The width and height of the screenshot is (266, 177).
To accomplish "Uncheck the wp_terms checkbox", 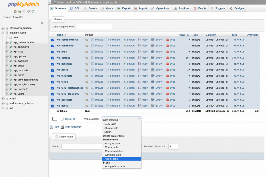I will click(x=52, y=82).
